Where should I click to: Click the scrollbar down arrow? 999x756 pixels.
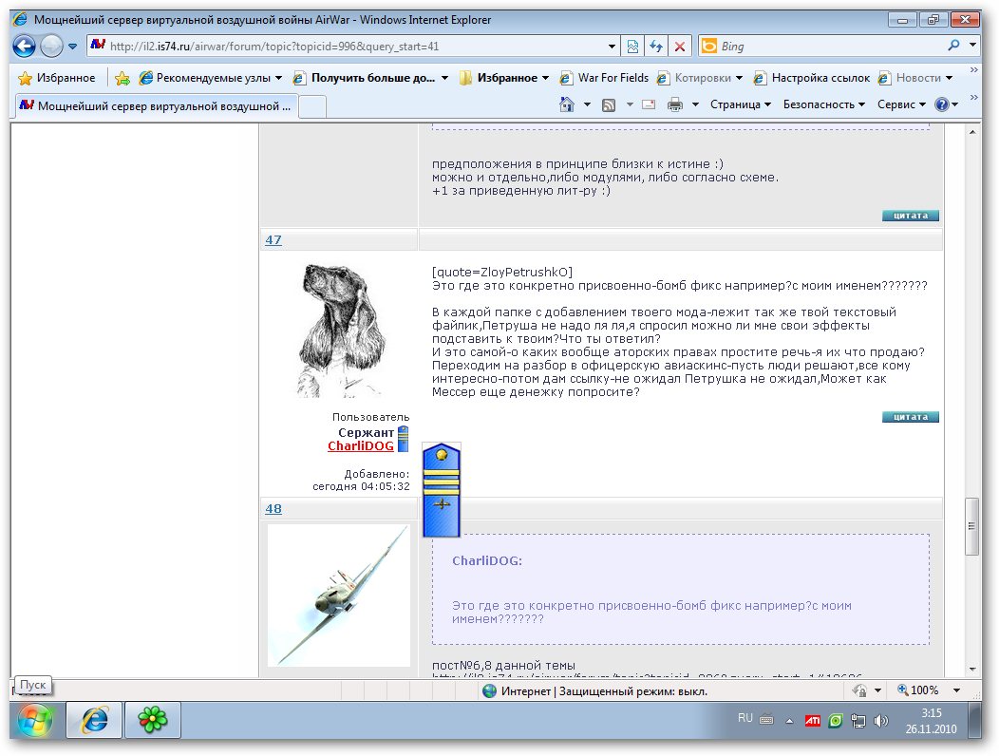pos(972,670)
